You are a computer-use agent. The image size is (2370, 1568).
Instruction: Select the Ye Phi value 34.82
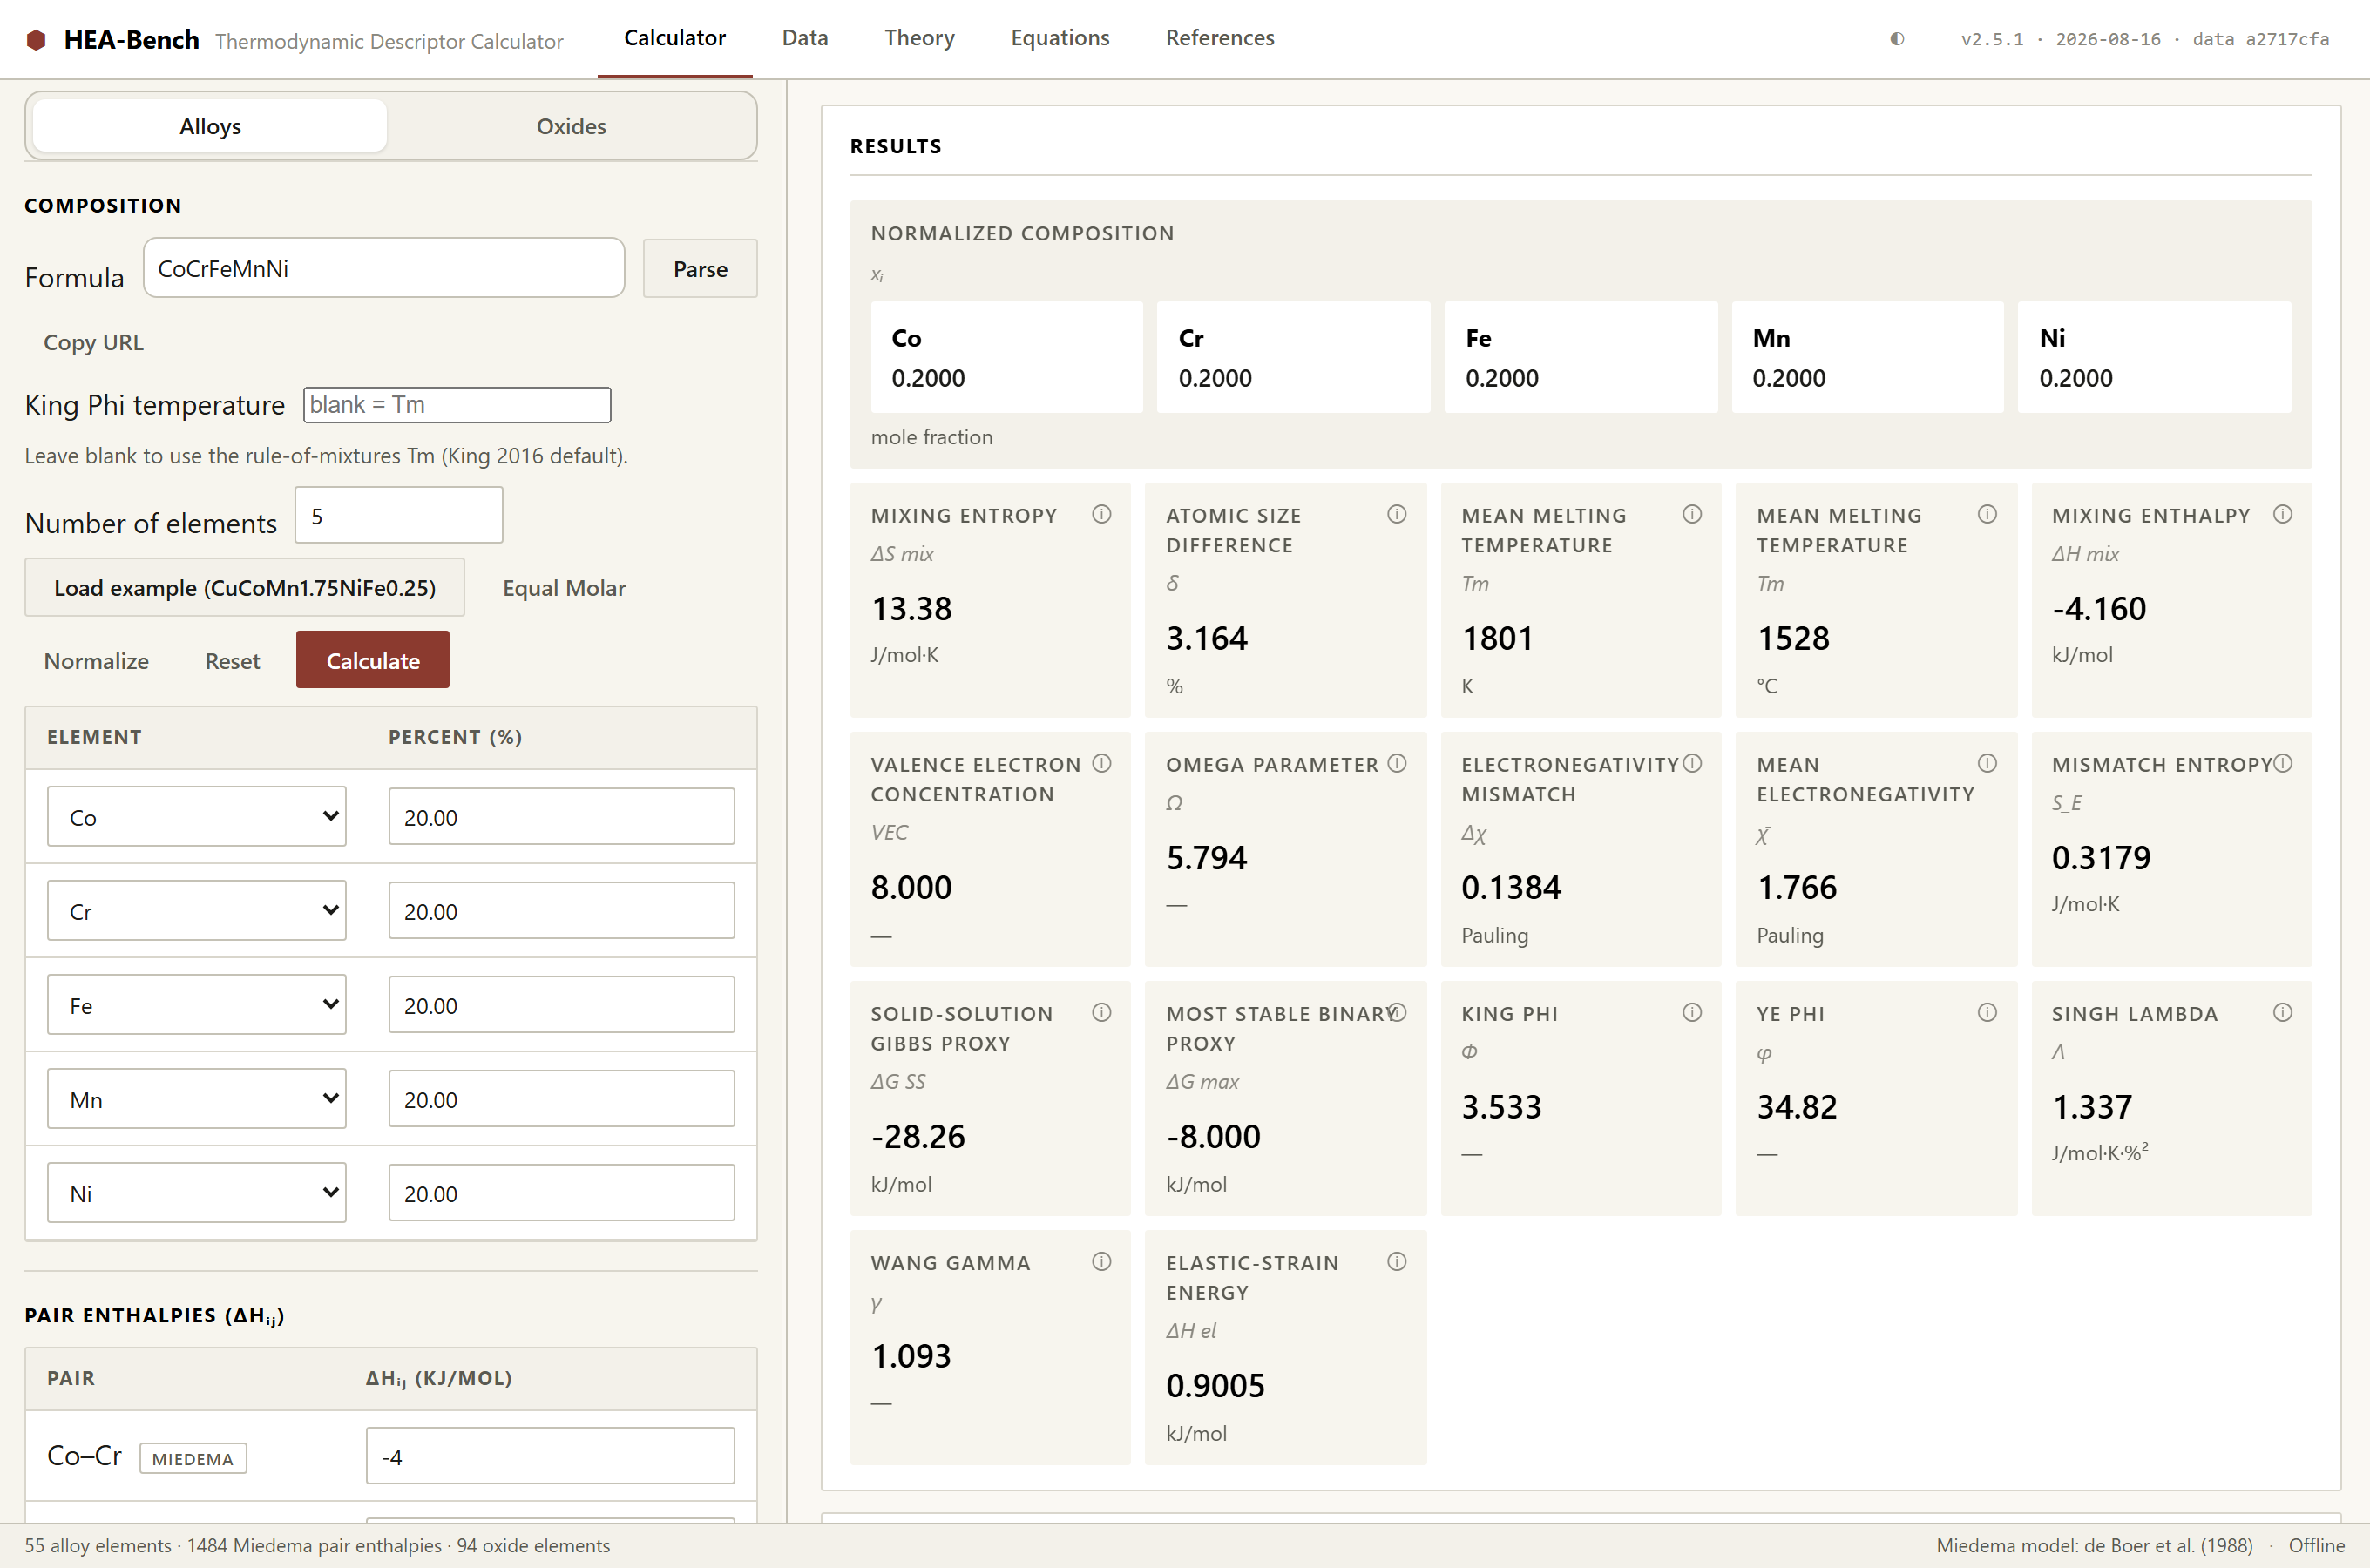1797,1106
